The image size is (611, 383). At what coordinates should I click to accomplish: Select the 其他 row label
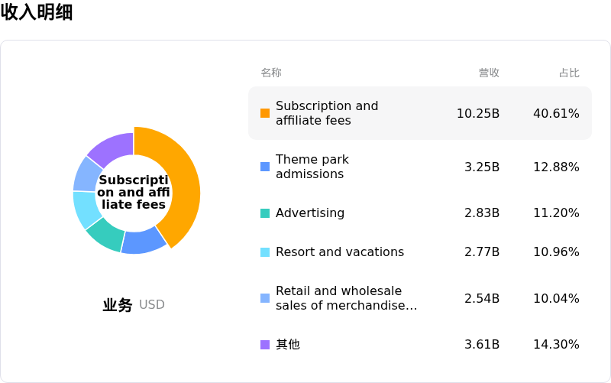288,344
